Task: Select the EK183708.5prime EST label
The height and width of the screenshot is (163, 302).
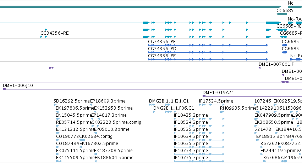Action: click(113, 151)
